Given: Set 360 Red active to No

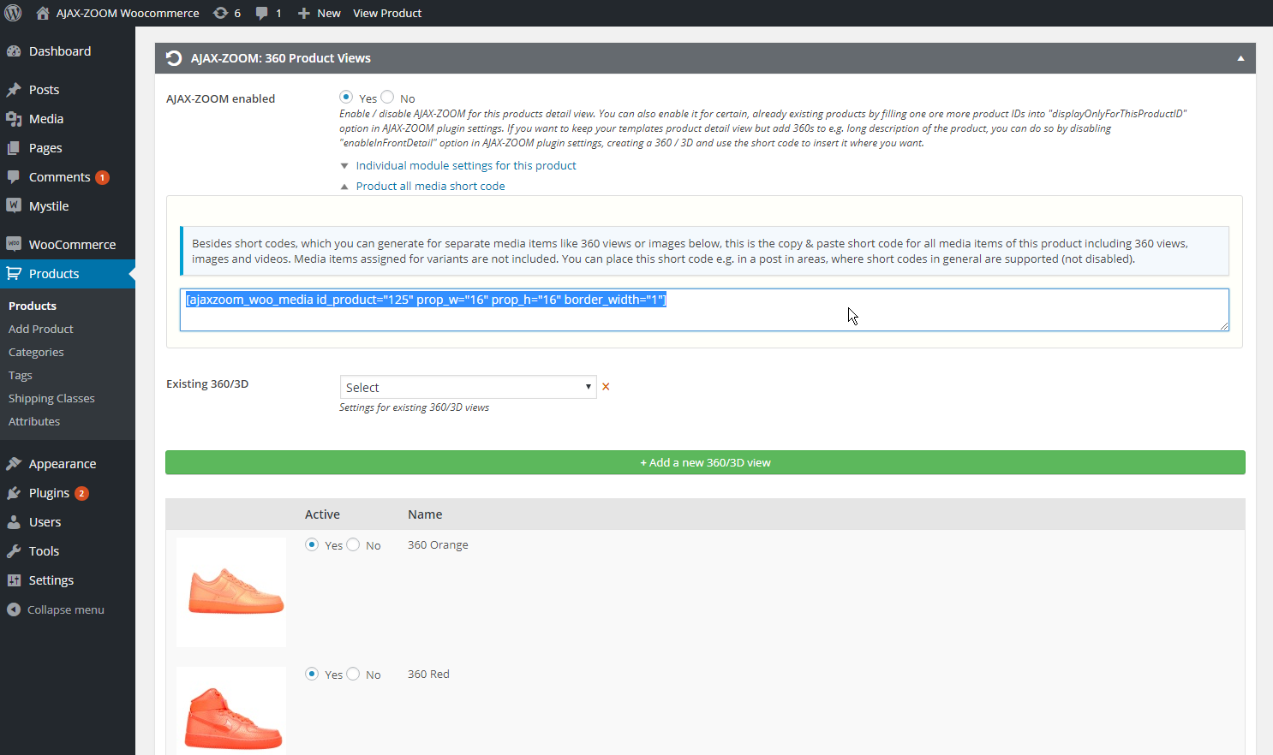Looking at the screenshot, I should coord(353,674).
